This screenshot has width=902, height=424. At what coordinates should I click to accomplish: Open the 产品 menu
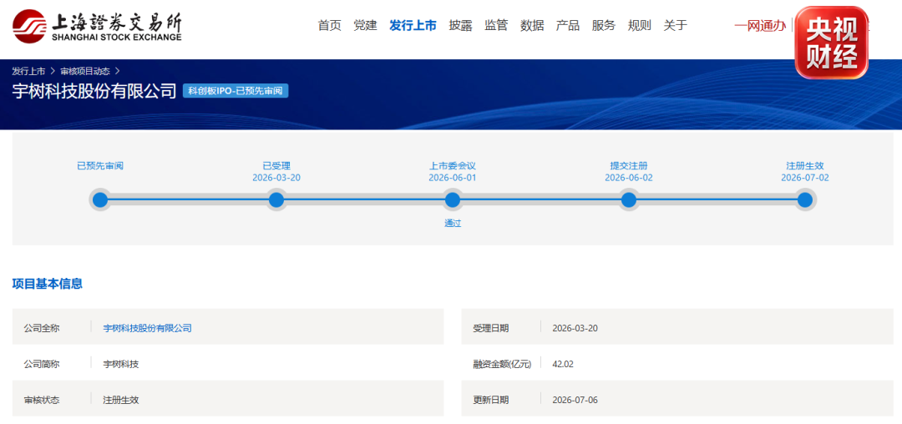pos(568,25)
